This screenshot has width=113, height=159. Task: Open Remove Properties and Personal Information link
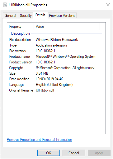coord(40,140)
